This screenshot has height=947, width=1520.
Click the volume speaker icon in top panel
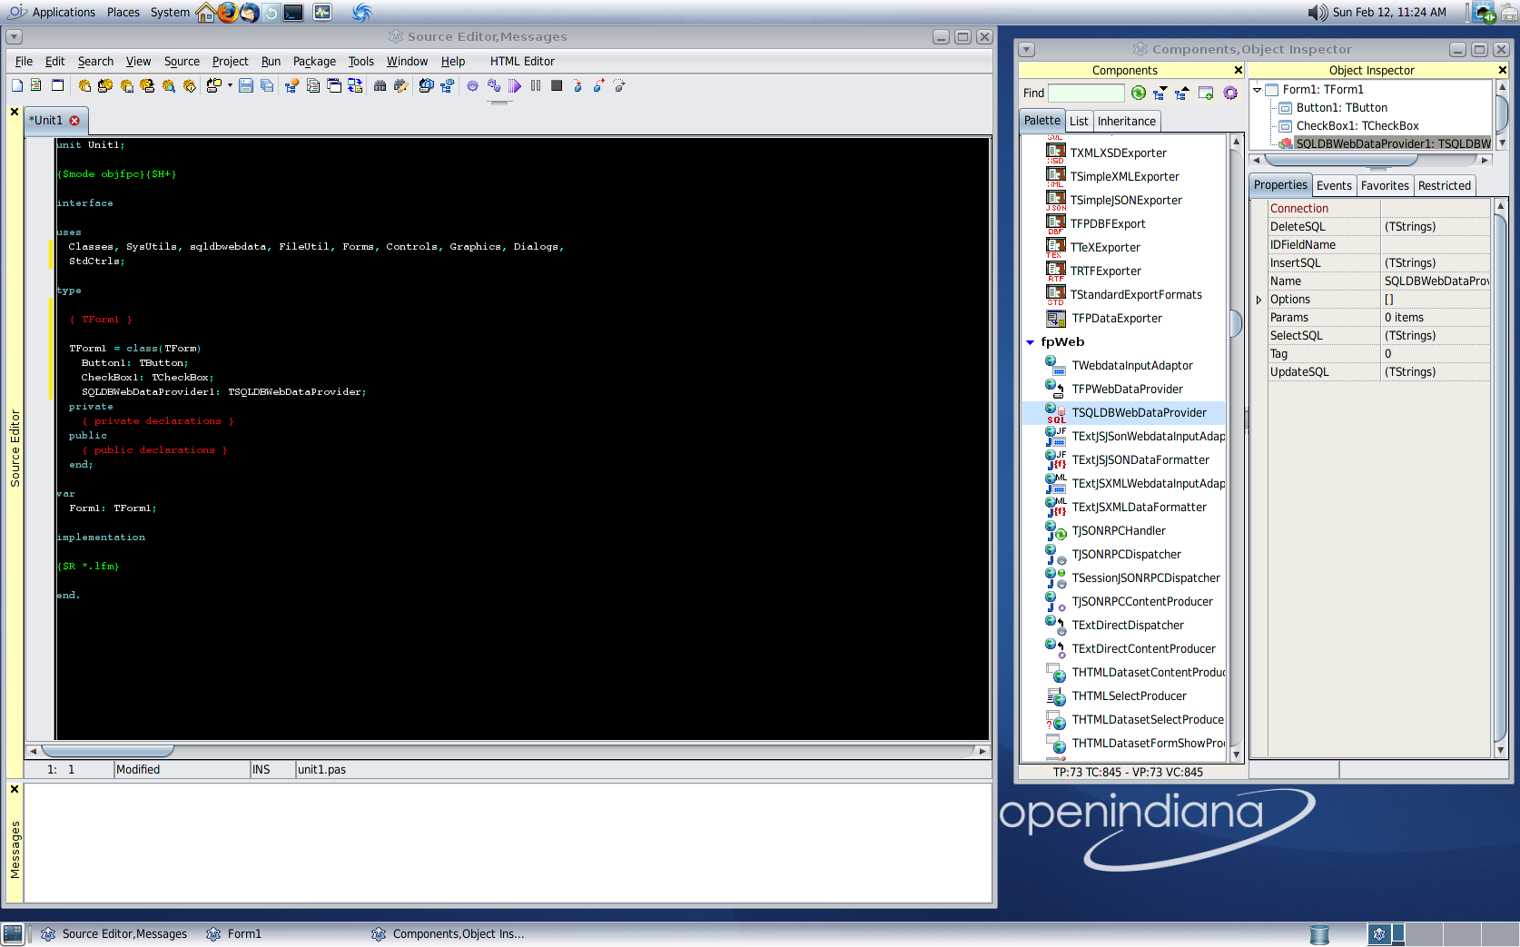point(1318,12)
